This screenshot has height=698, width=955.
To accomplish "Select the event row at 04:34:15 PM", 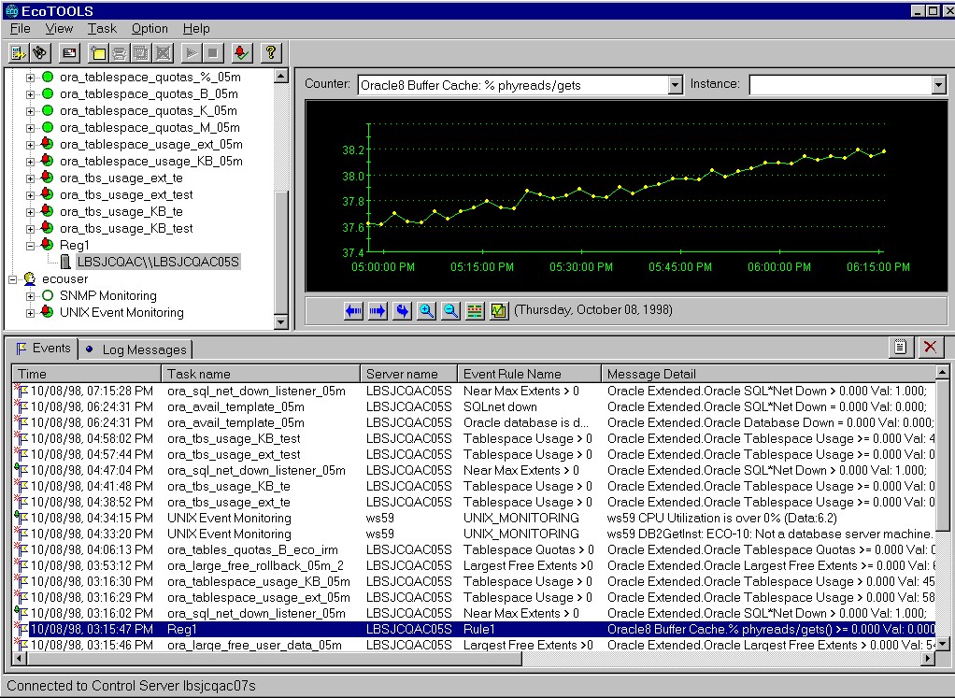I will [x=474, y=519].
